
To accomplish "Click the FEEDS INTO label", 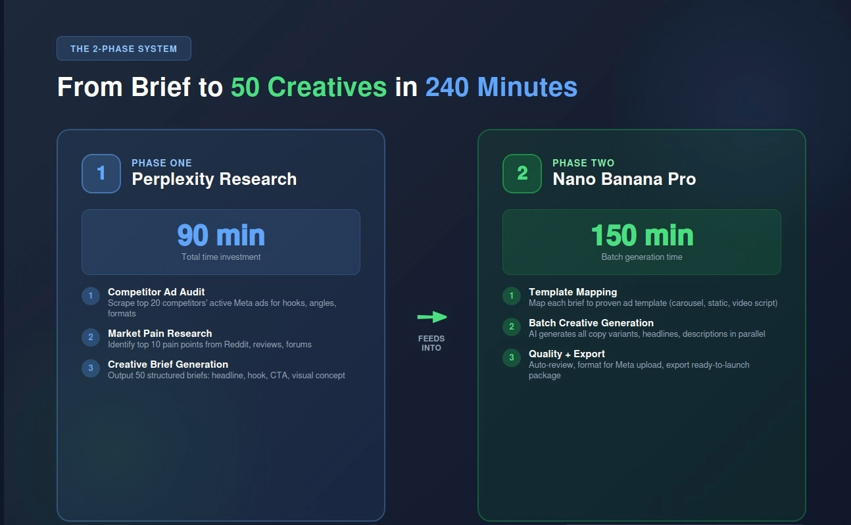I will [431, 343].
